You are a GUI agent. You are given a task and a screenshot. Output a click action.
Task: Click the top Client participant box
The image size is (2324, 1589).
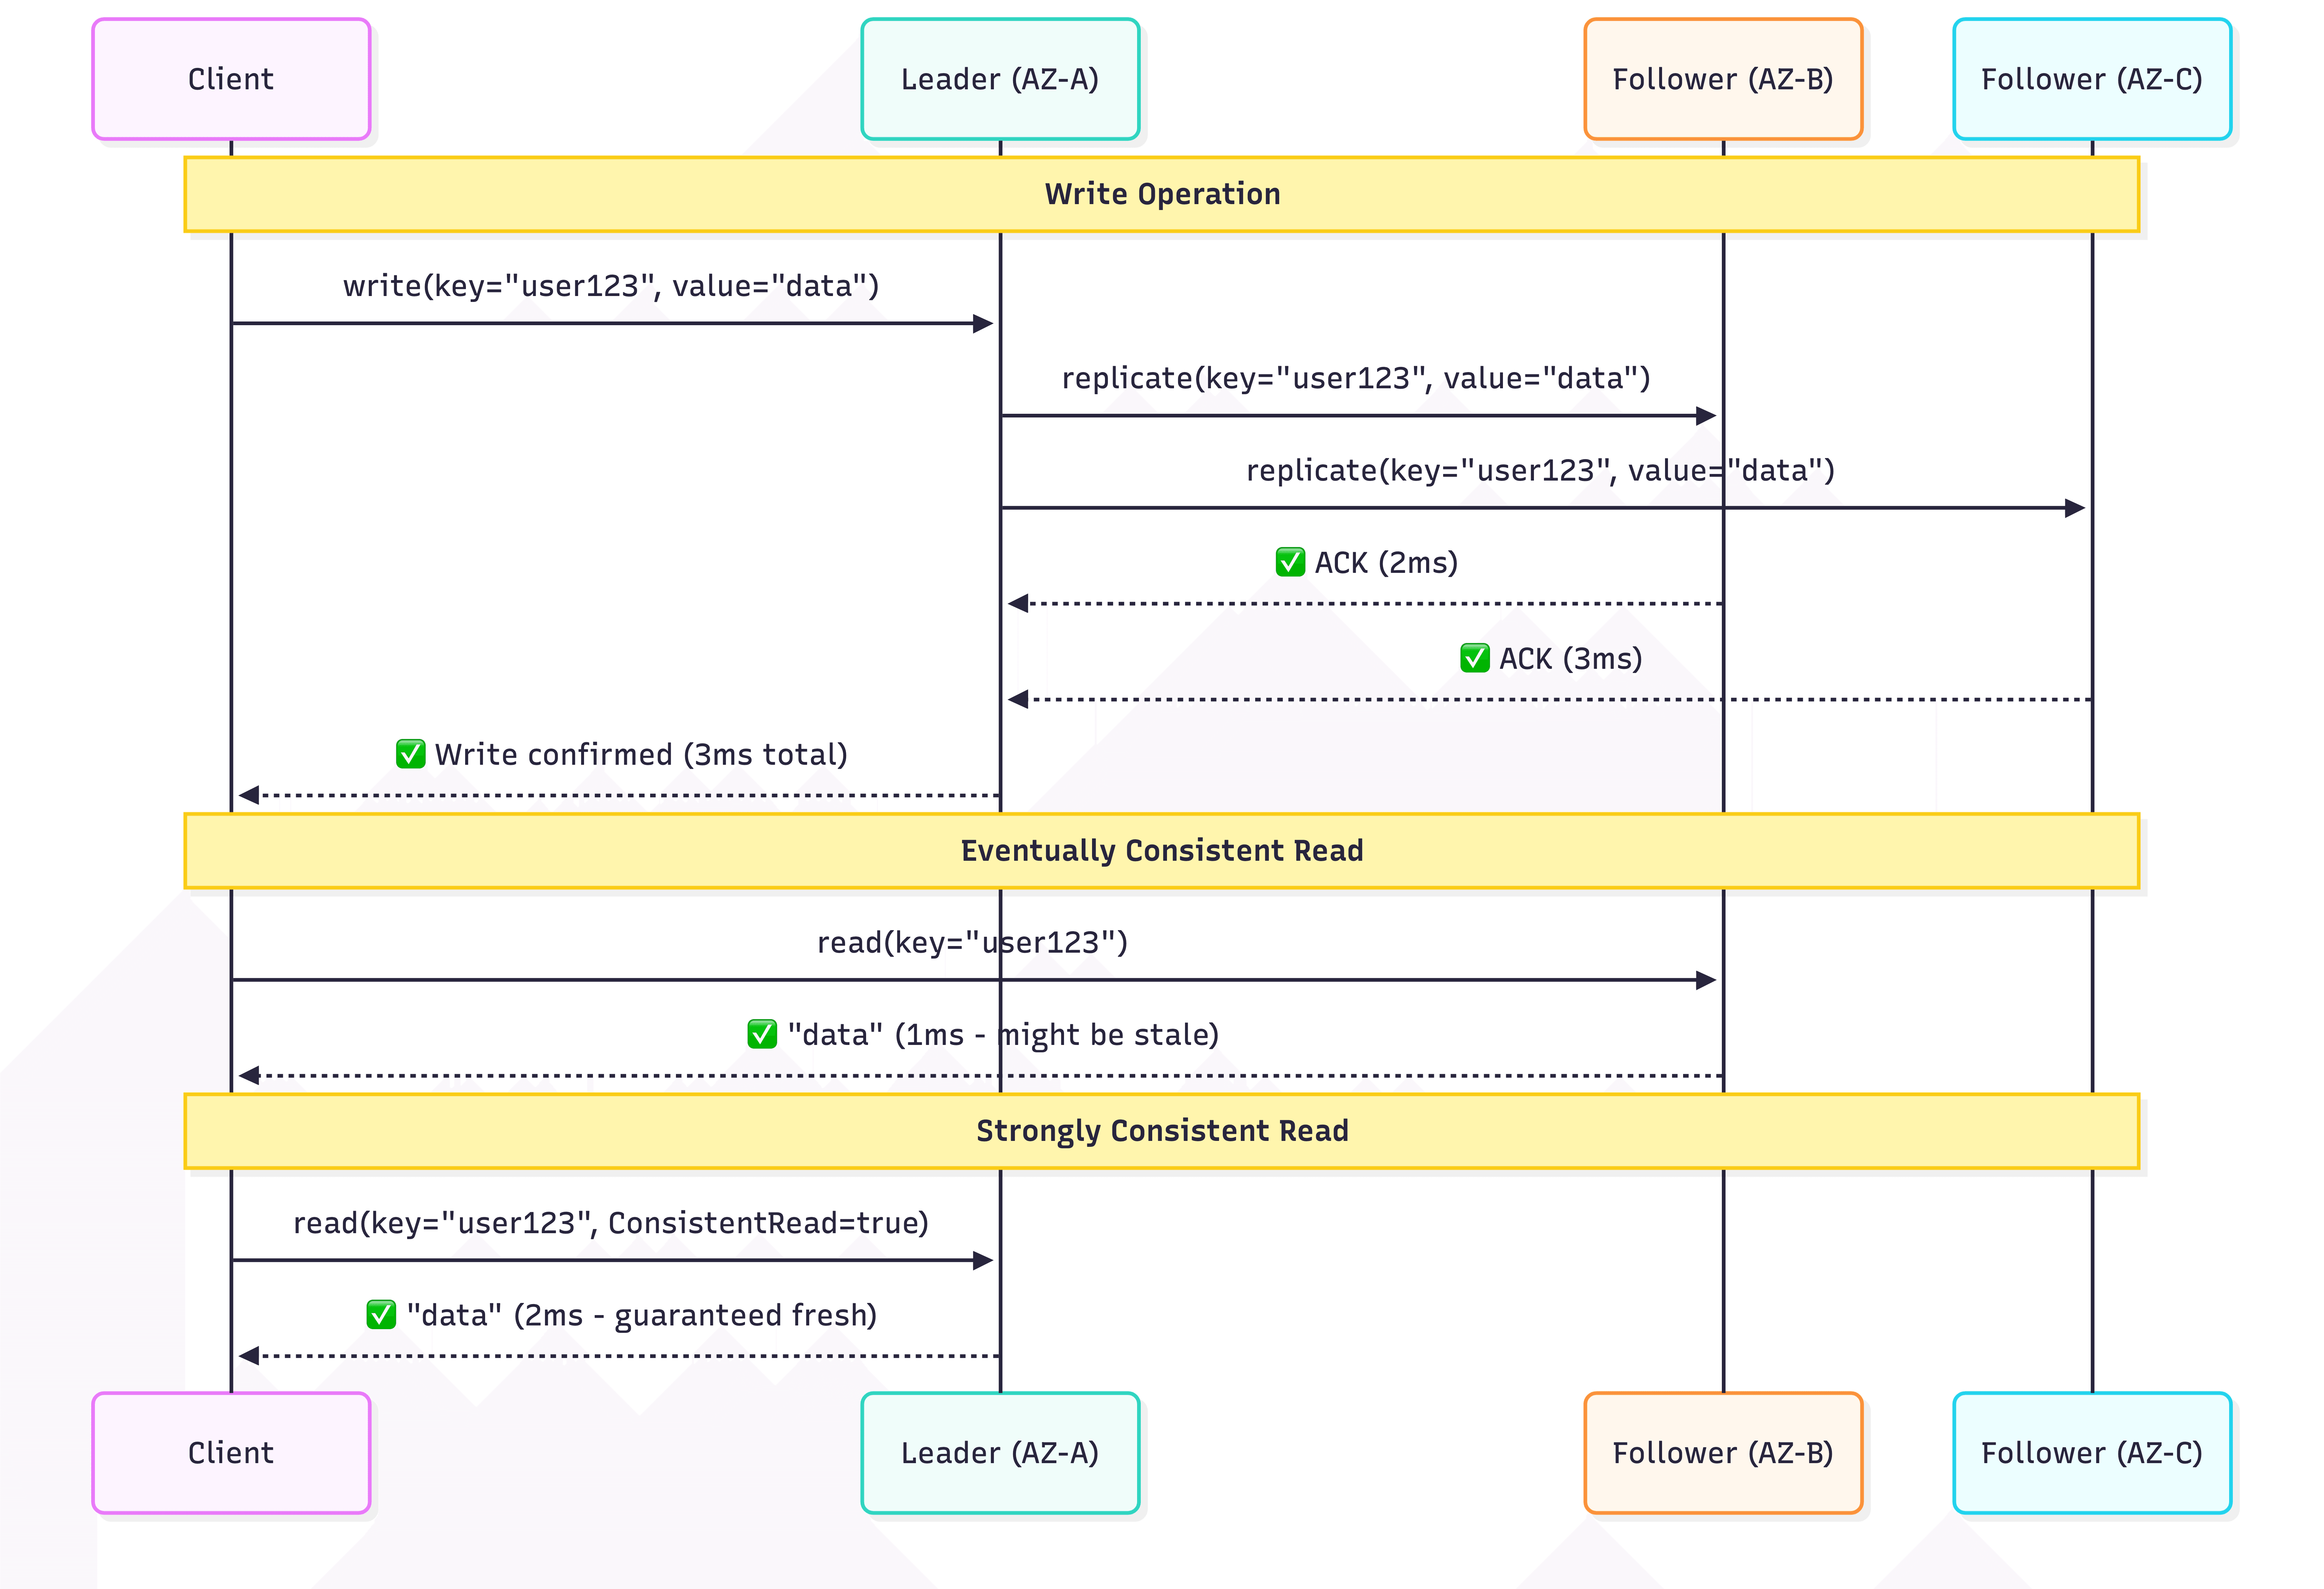click(x=231, y=79)
